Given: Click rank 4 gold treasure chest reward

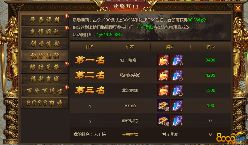Looking at the screenshot, I should (x=163, y=105).
